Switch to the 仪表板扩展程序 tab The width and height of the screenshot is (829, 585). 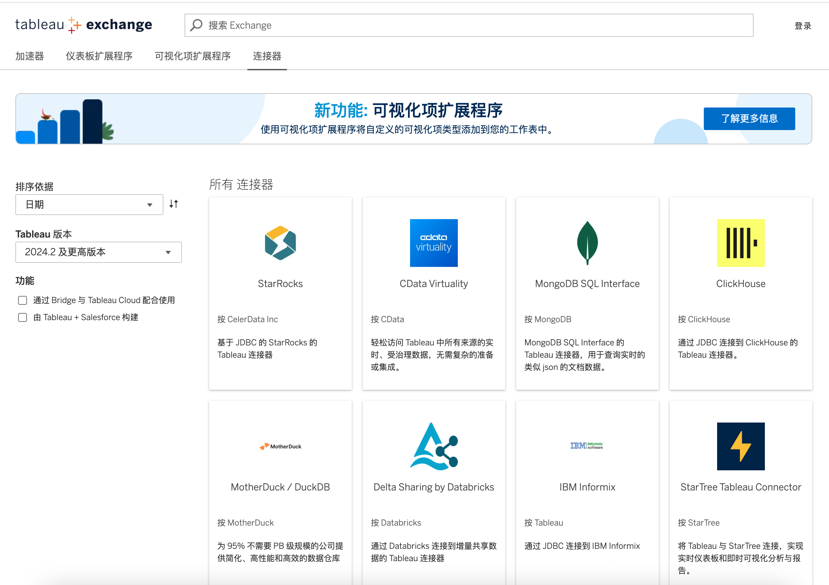point(99,56)
